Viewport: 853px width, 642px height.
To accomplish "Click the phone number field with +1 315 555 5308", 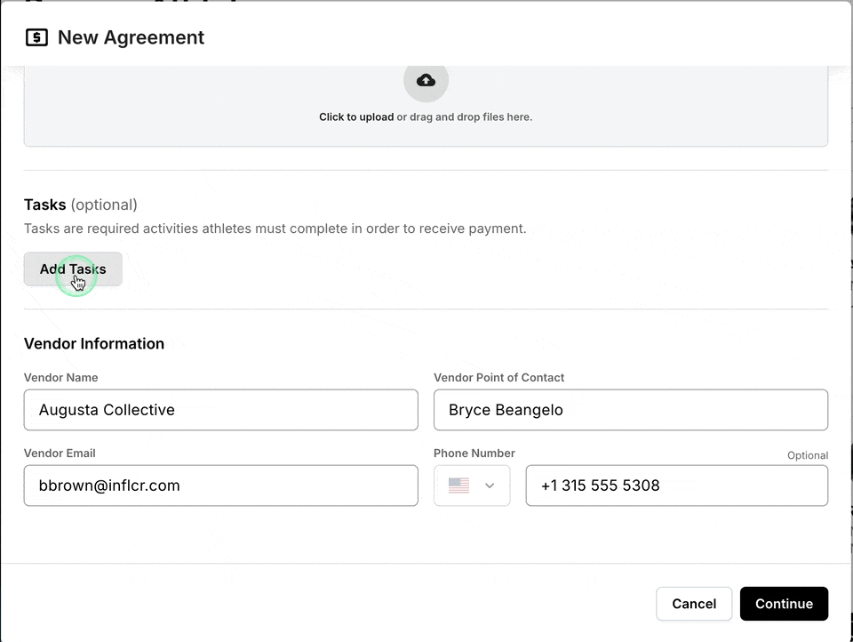I will (x=677, y=486).
